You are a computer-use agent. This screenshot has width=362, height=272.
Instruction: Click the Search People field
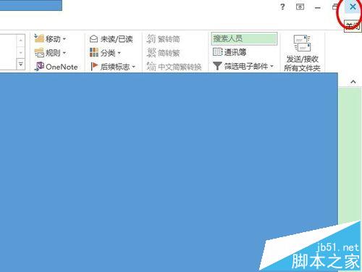coord(244,38)
